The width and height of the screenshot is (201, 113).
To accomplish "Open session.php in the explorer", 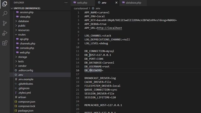I will click(26, 12).
